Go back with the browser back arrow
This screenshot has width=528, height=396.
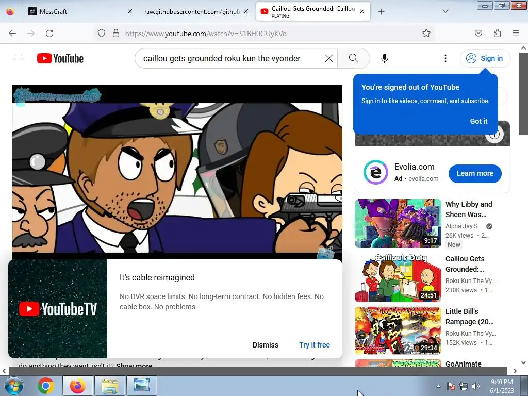click(x=12, y=34)
